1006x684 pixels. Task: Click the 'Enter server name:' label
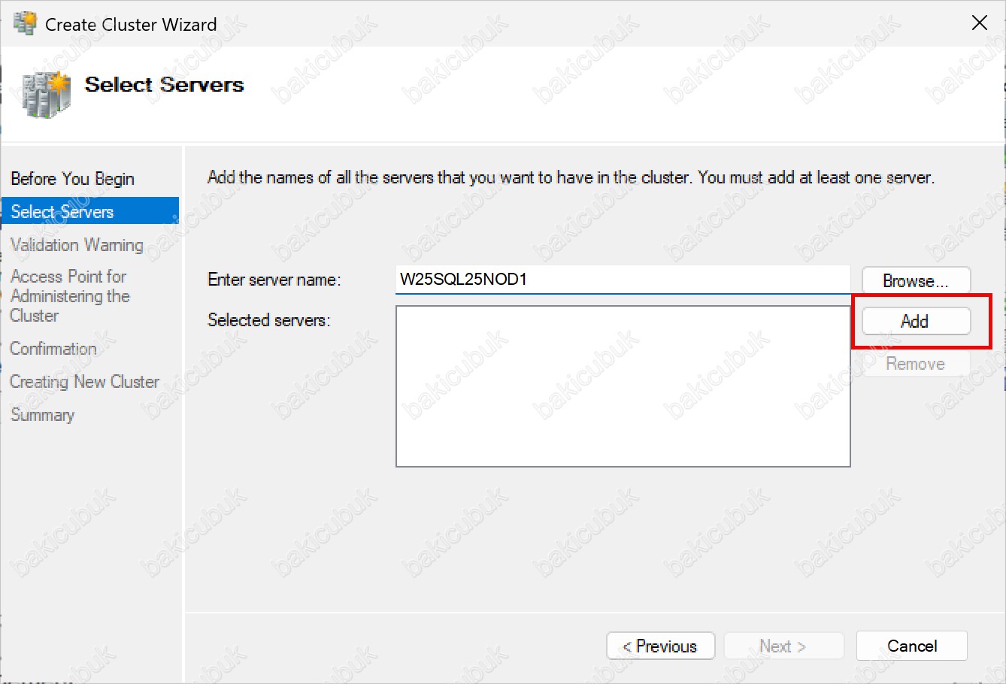[274, 280]
